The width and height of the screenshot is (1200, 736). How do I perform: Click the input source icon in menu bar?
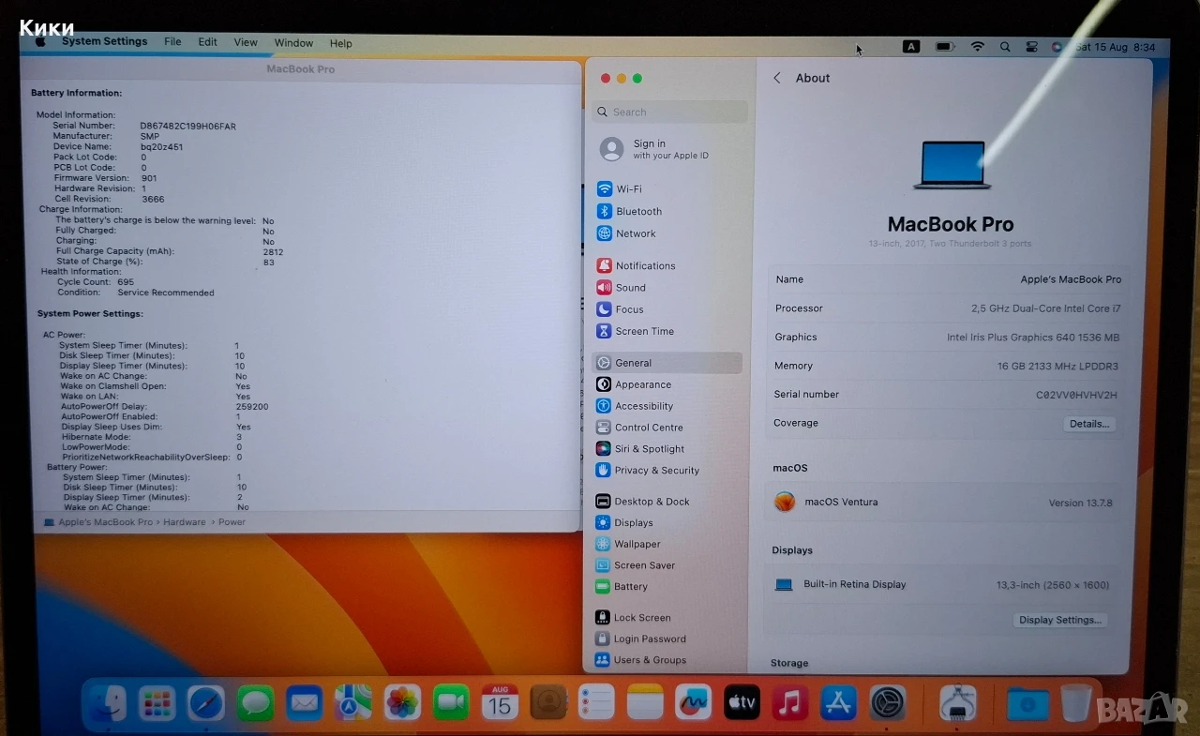click(911, 46)
